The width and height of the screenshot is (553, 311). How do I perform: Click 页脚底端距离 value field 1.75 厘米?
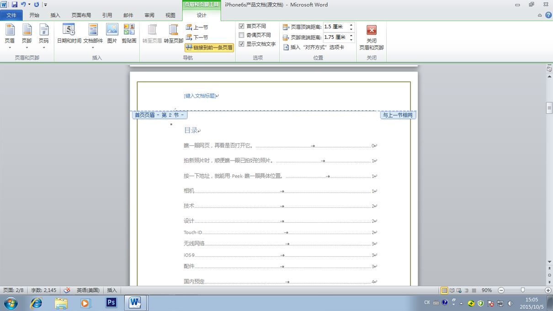pos(336,37)
